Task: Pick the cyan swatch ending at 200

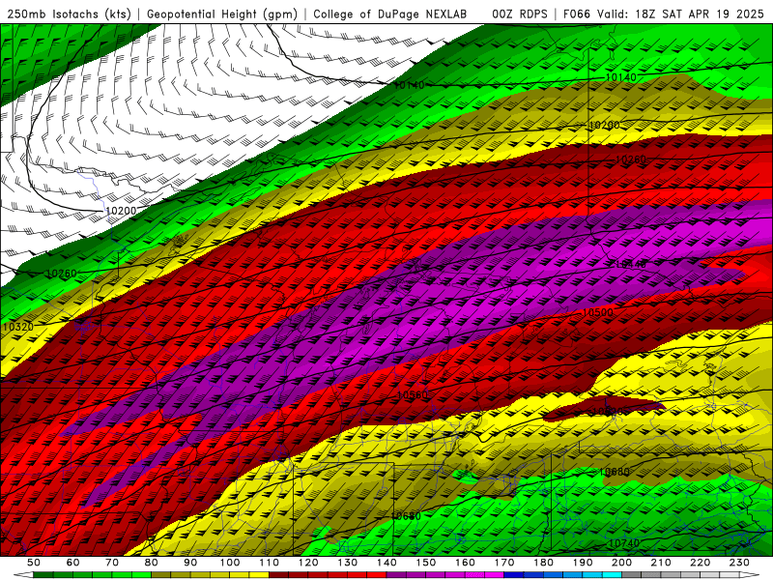Action: pyautogui.click(x=612, y=575)
